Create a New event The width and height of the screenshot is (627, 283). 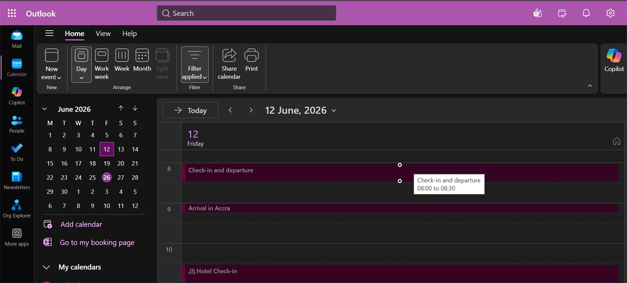point(52,64)
